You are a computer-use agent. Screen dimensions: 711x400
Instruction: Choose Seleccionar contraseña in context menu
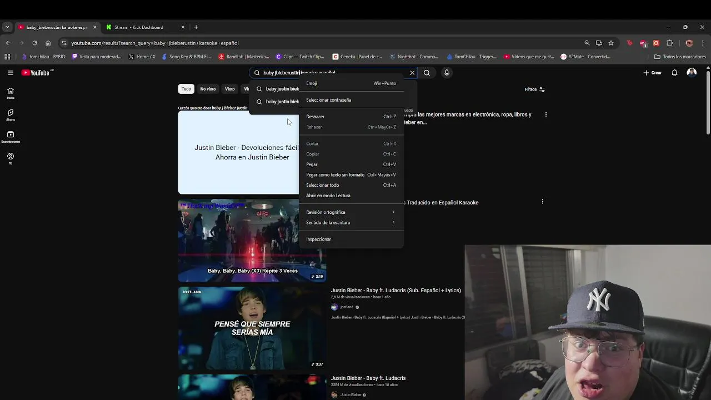351,100
